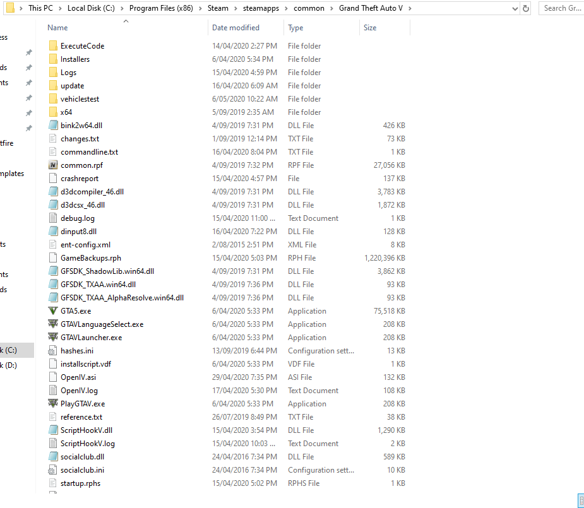Expand the chevron after Local Disk (C:)

tap(122, 8)
